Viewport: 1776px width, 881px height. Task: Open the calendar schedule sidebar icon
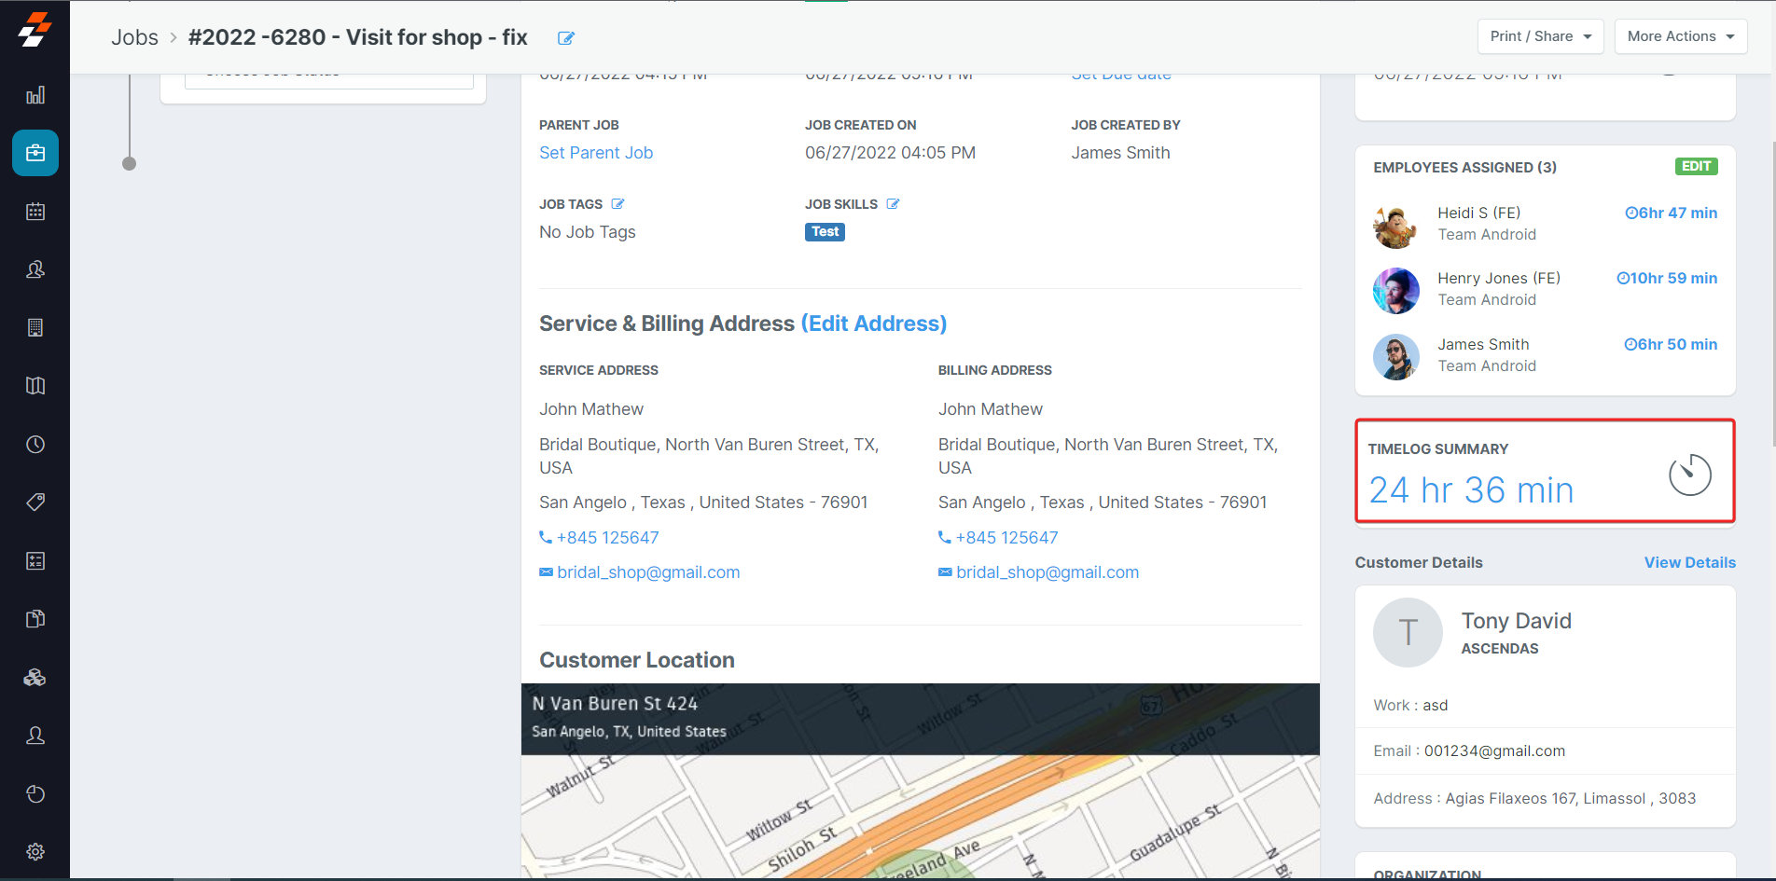click(35, 212)
